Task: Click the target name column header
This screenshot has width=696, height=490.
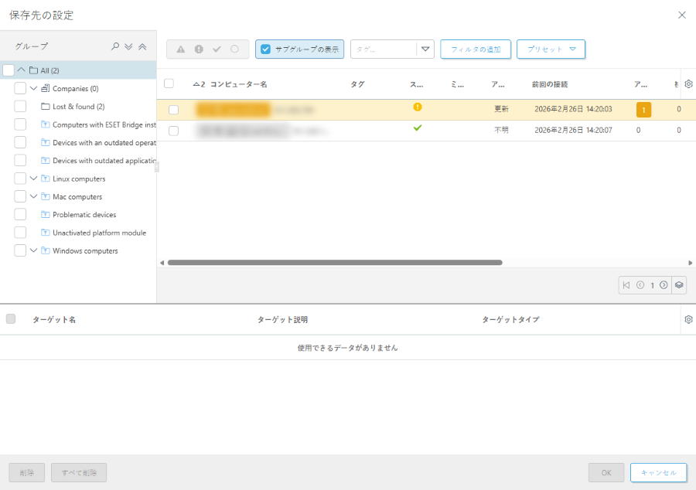Action: point(54,320)
